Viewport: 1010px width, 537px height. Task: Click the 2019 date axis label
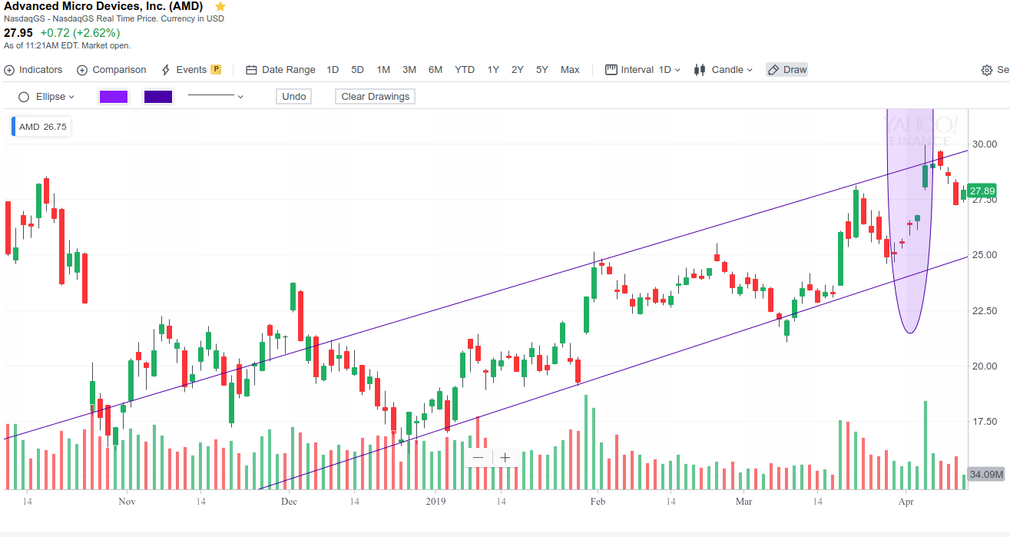pyautogui.click(x=436, y=502)
